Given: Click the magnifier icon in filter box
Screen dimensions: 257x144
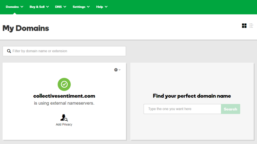Looking at the screenshot, I should tap(9, 51).
